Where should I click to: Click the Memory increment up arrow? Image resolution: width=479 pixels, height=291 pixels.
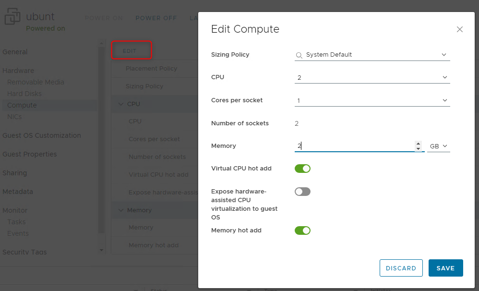[419, 144]
